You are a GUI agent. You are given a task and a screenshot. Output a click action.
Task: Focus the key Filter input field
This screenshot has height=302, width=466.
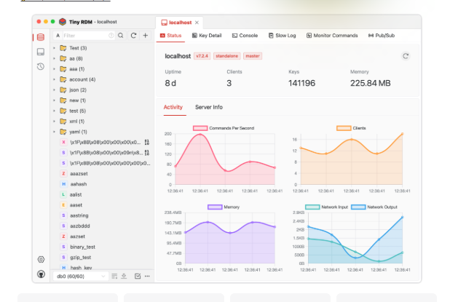[86, 36]
